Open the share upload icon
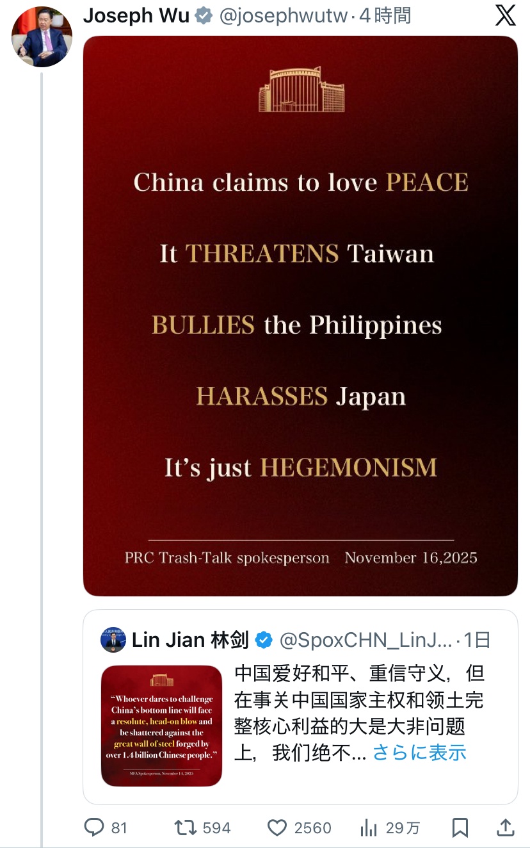 click(x=506, y=828)
